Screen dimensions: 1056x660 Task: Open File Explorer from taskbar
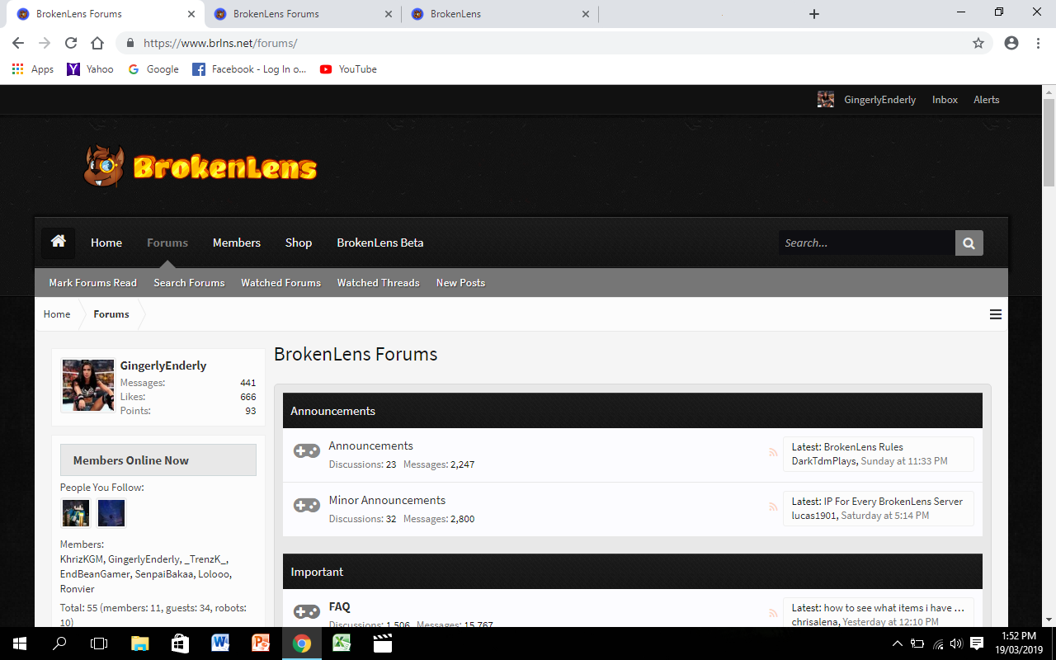[139, 643]
